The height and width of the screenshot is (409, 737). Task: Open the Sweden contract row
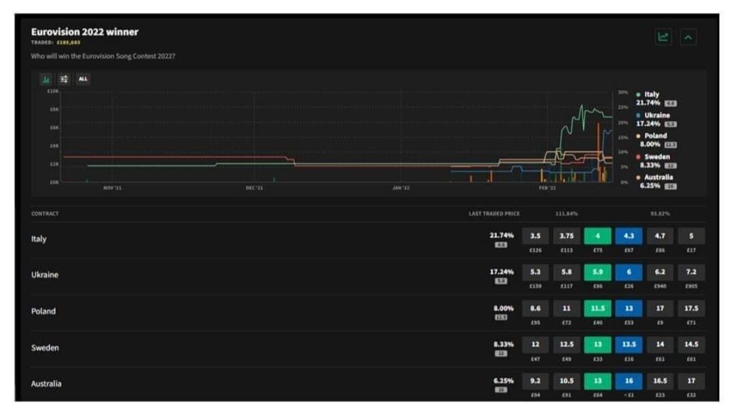[368, 348]
